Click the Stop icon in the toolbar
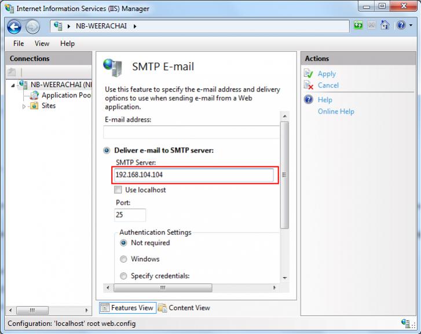Screen dimensions: 421x334 [372, 26]
